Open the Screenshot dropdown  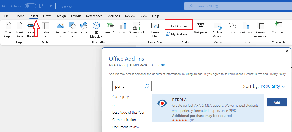point(137,30)
